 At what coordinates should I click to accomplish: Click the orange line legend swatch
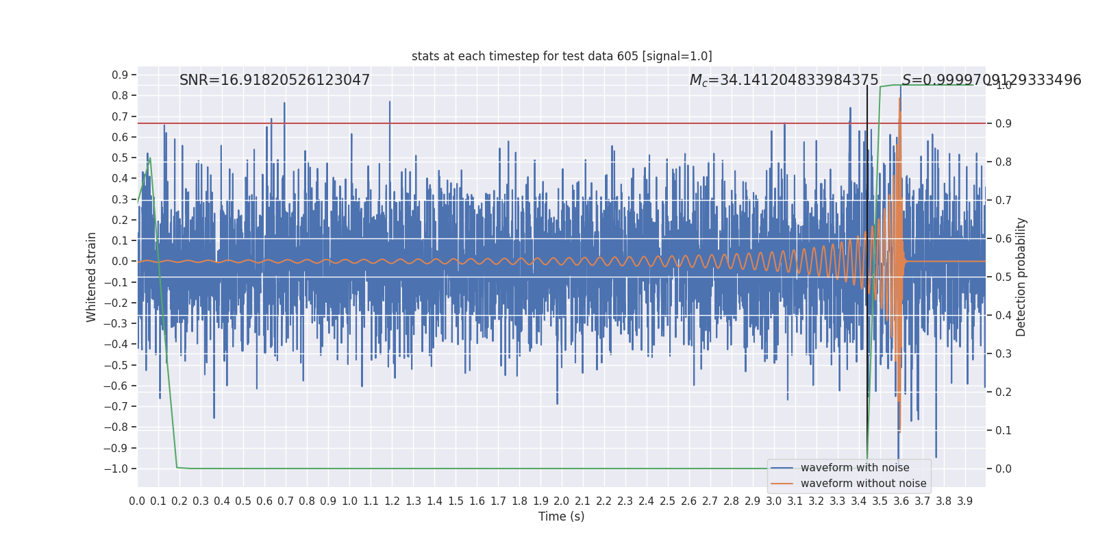click(782, 484)
